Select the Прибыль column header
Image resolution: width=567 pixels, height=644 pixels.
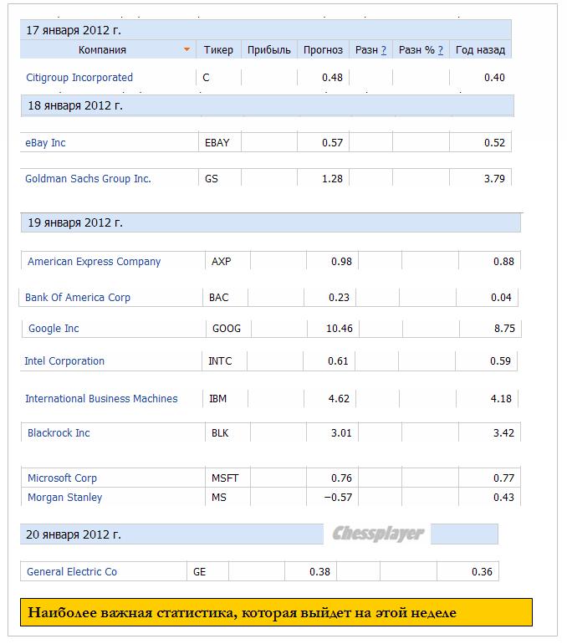pos(269,50)
